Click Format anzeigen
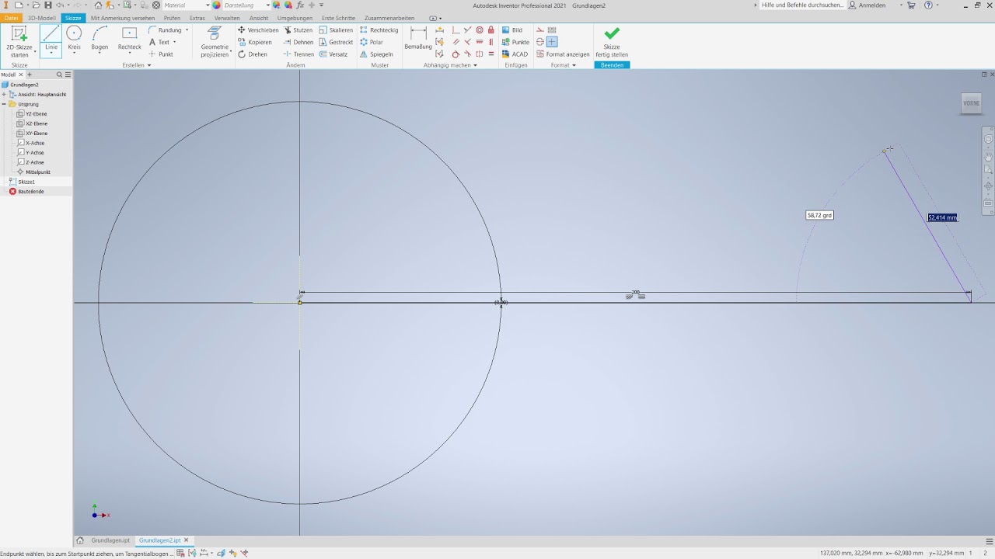 click(x=563, y=54)
